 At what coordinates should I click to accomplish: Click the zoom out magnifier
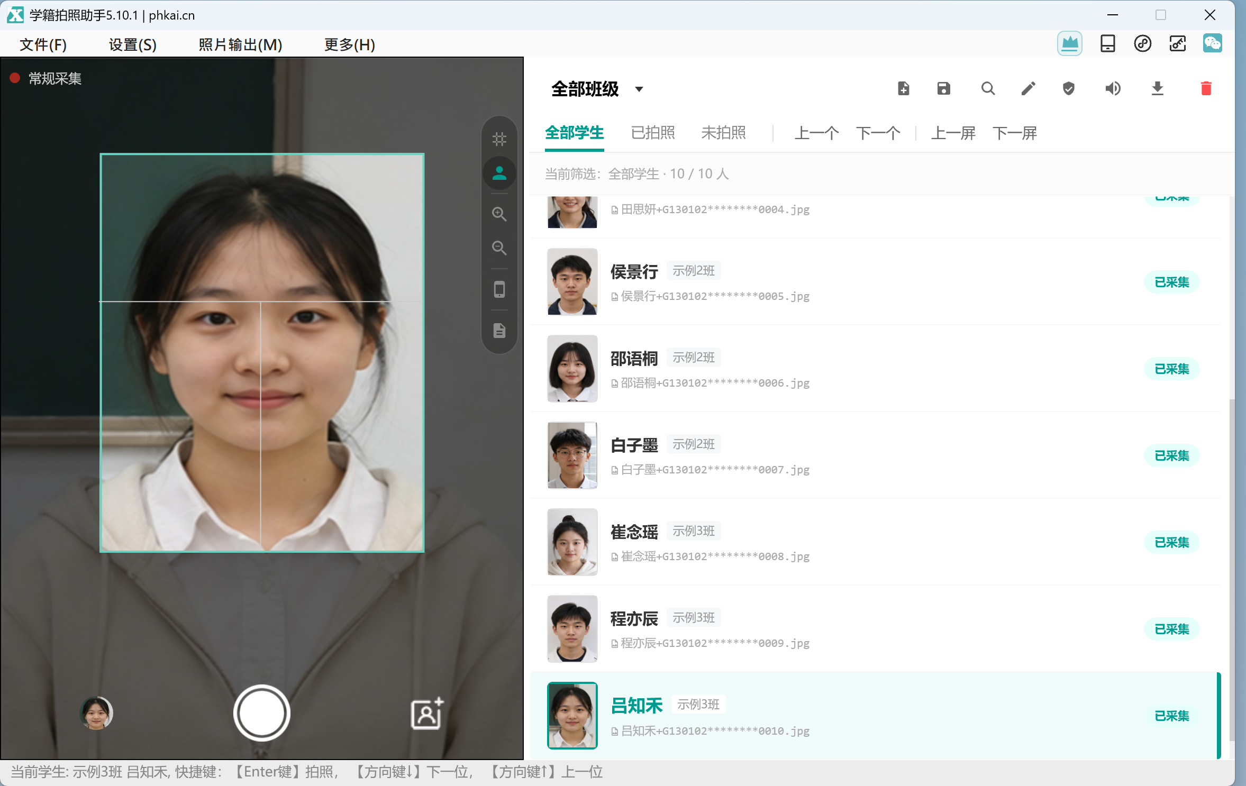(499, 248)
